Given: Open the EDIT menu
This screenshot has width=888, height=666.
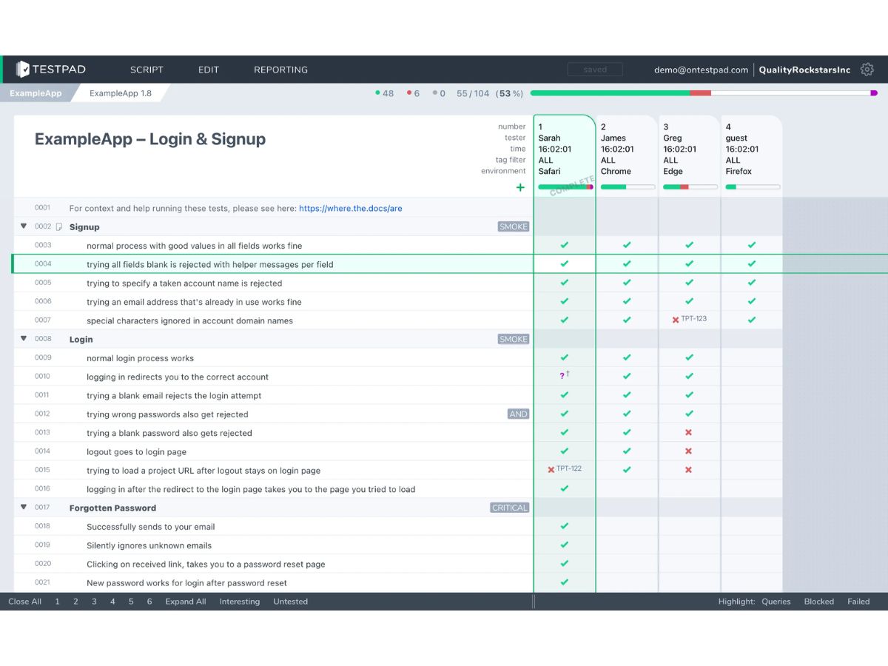Looking at the screenshot, I should tap(209, 70).
